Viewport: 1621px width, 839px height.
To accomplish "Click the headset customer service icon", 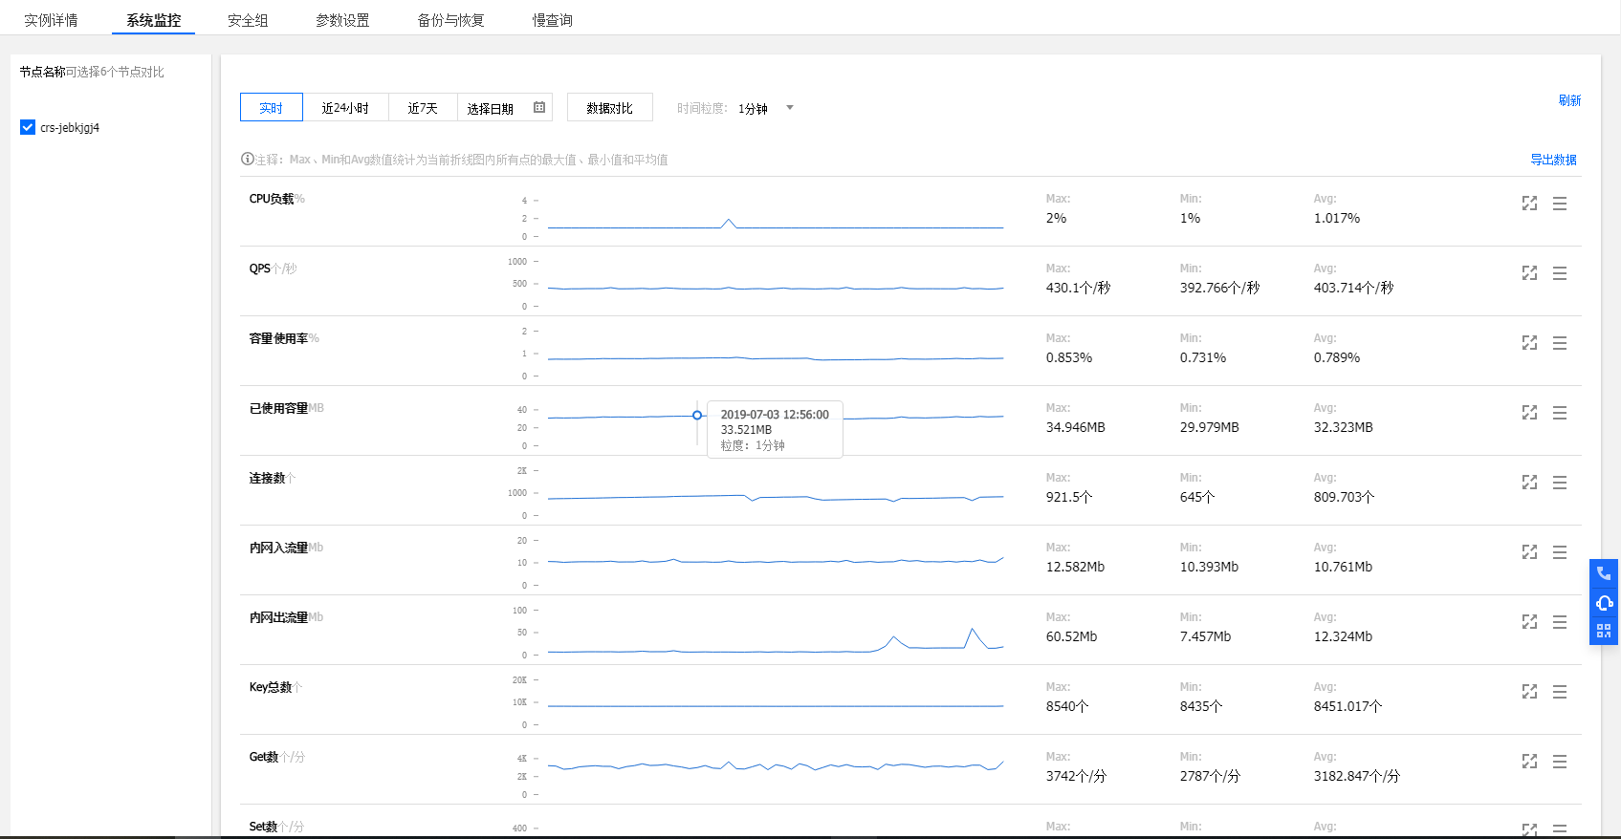I will [x=1604, y=603].
